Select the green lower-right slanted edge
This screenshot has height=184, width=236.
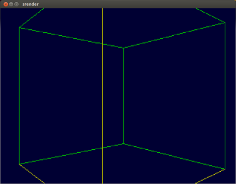point(174,157)
